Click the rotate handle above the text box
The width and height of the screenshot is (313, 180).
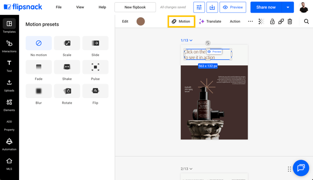click(208, 43)
